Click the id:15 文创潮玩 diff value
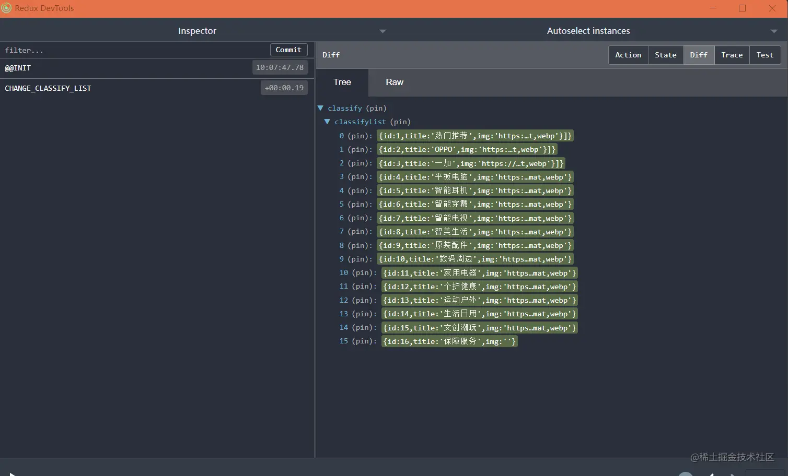 (x=480, y=328)
